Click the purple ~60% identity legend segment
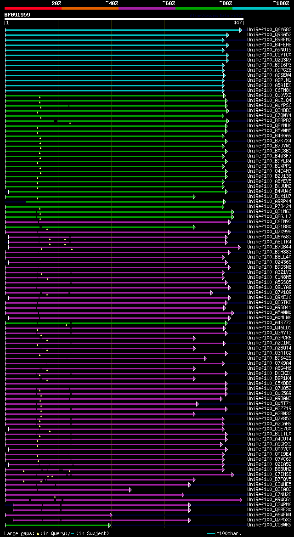Viewport: 294px width, 537px height. (147, 8)
